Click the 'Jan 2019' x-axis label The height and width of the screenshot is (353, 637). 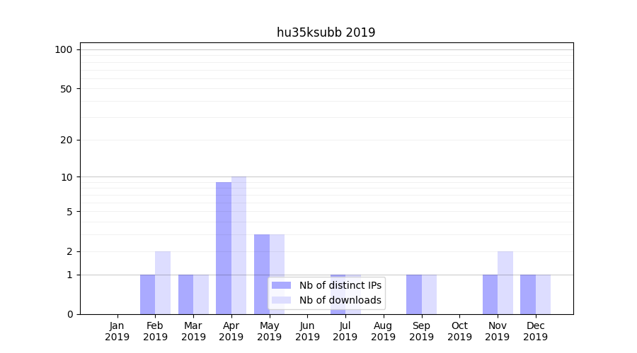(x=117, y=331)
